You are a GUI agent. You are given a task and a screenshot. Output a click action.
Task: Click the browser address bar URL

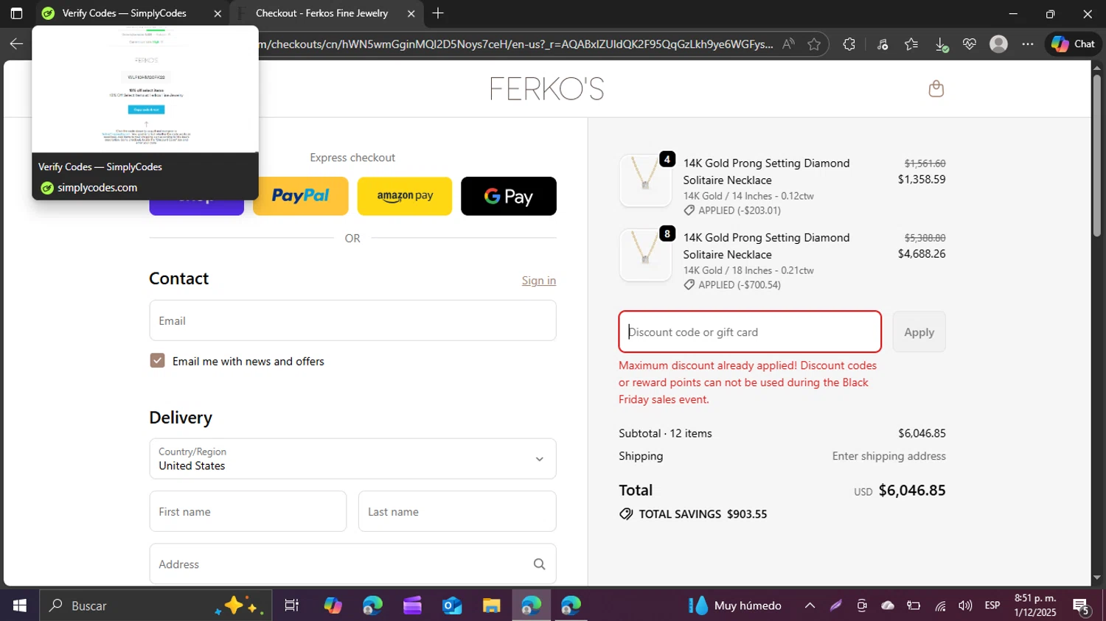[515, 44]
